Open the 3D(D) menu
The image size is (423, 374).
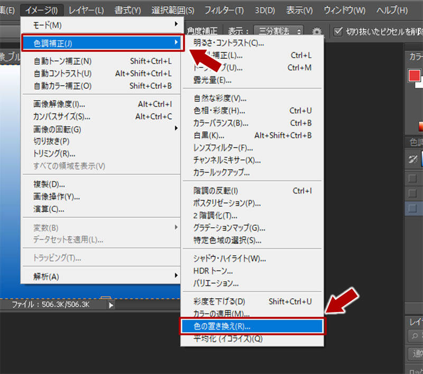point(265,10)
